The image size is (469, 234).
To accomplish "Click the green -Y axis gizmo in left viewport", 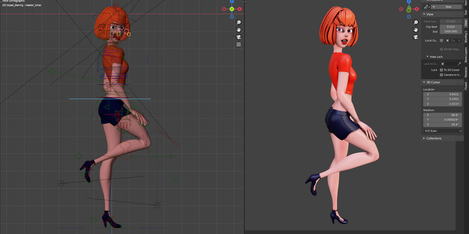I will [232, 9].
